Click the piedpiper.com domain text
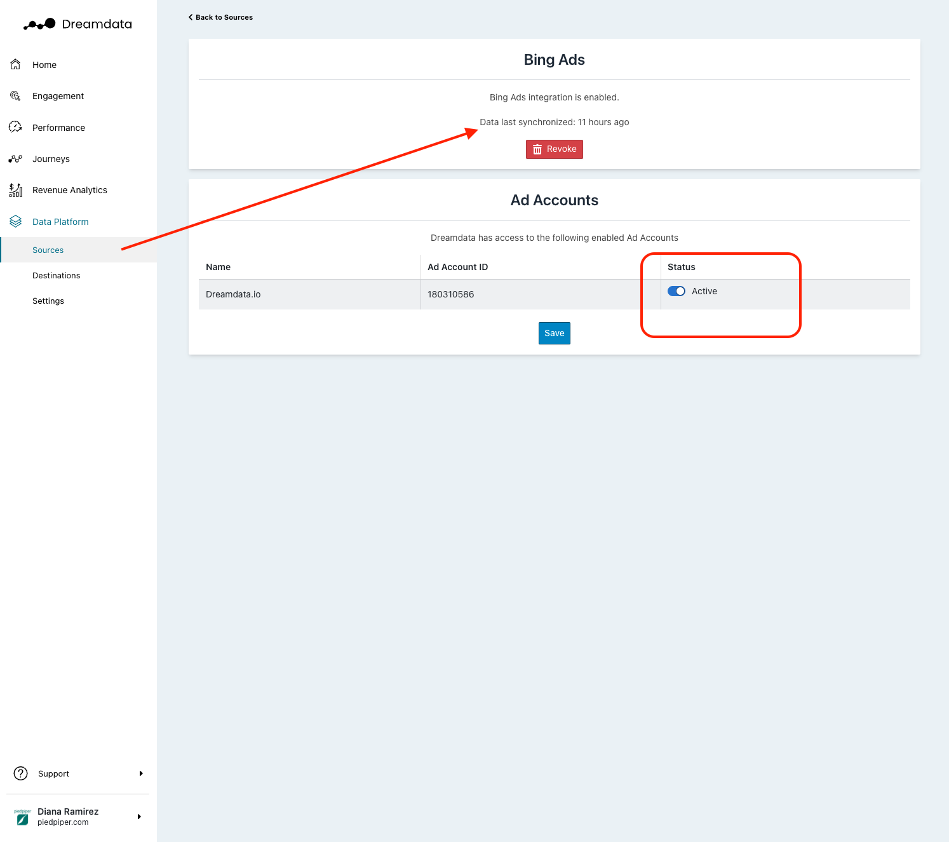Image resolution: width=949 pixels, height=842 pixels. click(63, 822)
